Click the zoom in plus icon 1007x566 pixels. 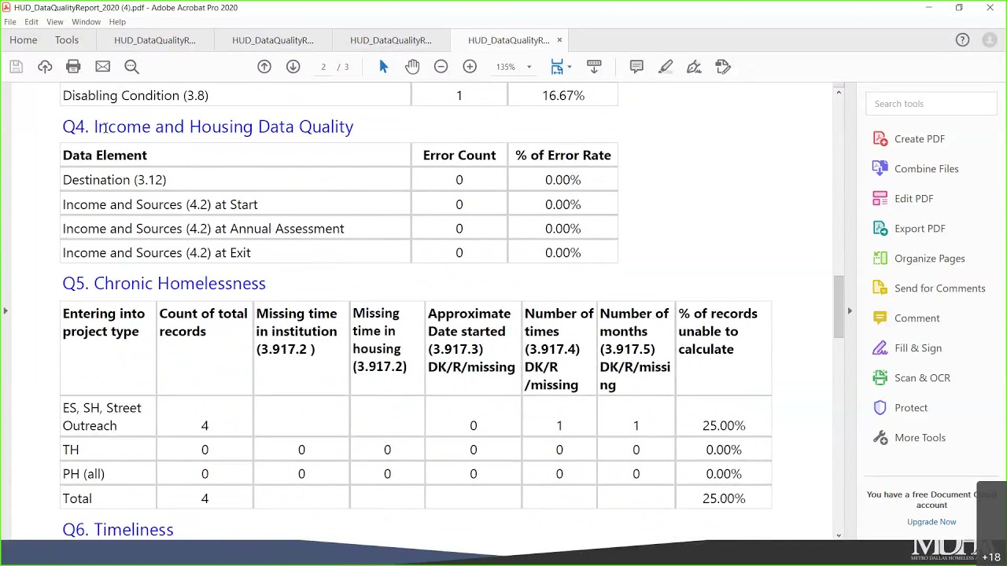(470, 67)
